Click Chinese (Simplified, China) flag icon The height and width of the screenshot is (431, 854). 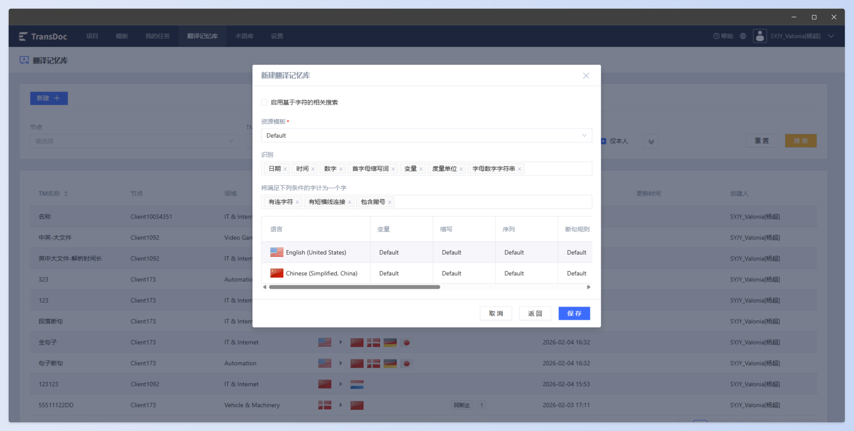(x=277, y=273)
